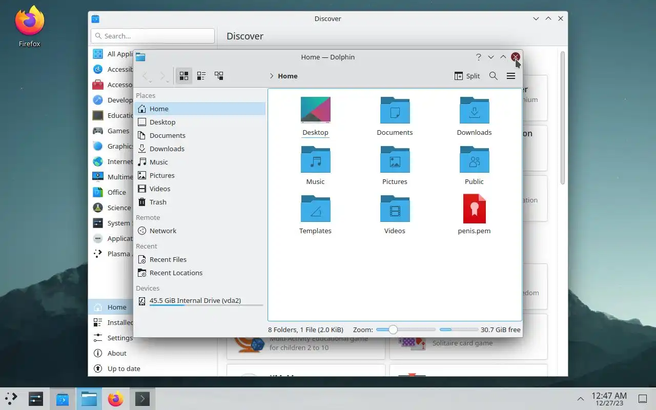Select the Music folder icon in file view
This screenshot has height=410, width=656.
(x=315, y=159)
